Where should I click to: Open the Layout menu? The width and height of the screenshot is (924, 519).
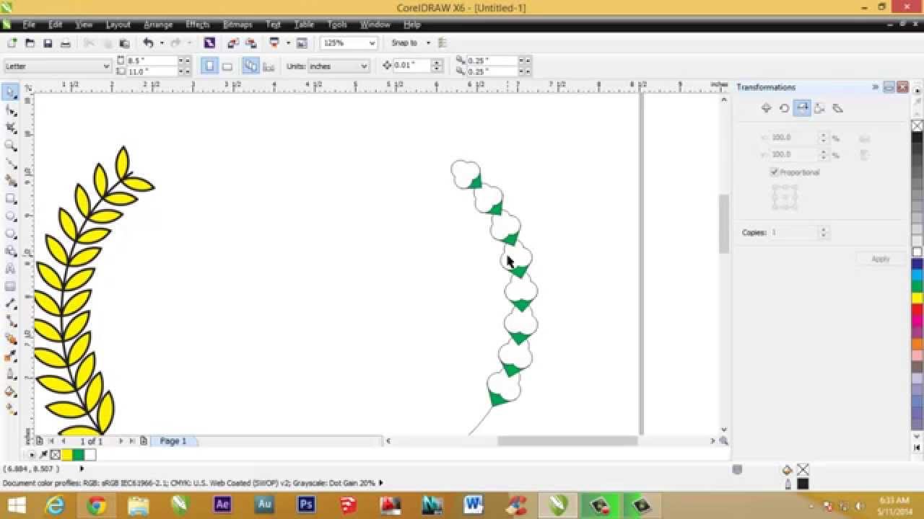(x=118, y=25)
